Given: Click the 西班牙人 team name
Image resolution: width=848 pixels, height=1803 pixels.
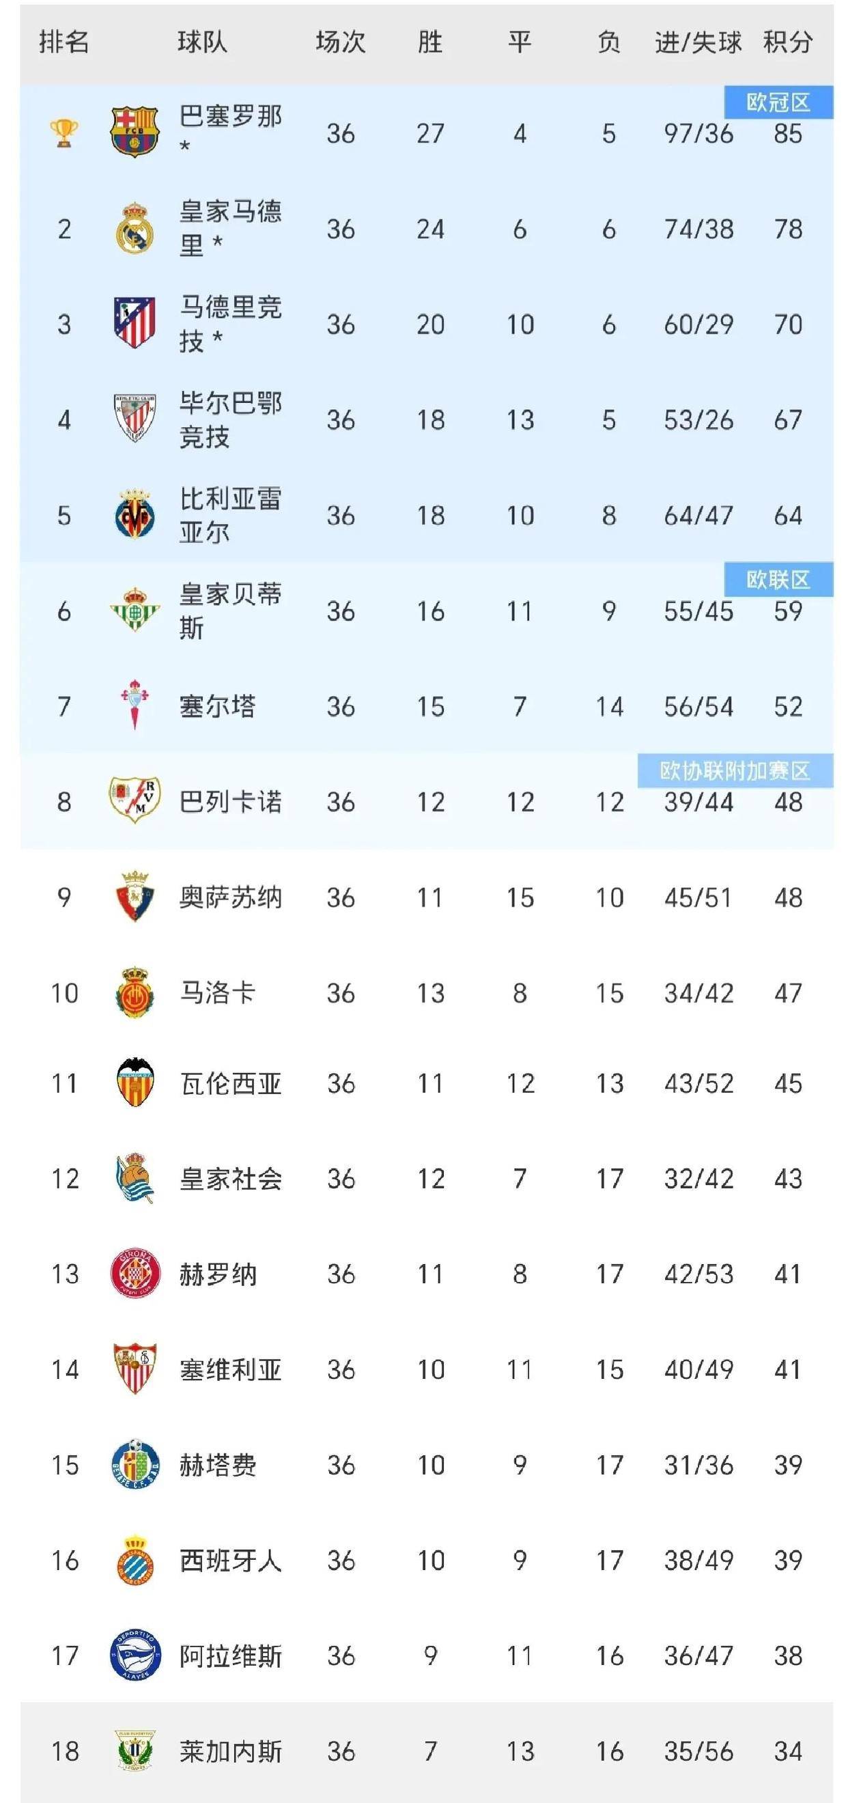Looking at the screenshot, I should (230, 1560).
